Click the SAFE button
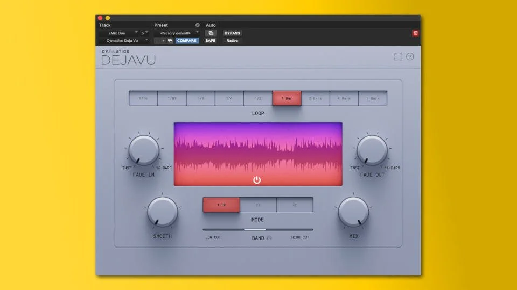517x290 pixels. (211, 41)
